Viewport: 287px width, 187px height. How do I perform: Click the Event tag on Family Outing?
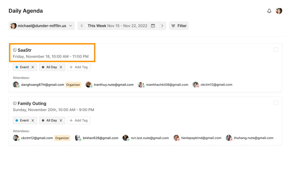24,120
